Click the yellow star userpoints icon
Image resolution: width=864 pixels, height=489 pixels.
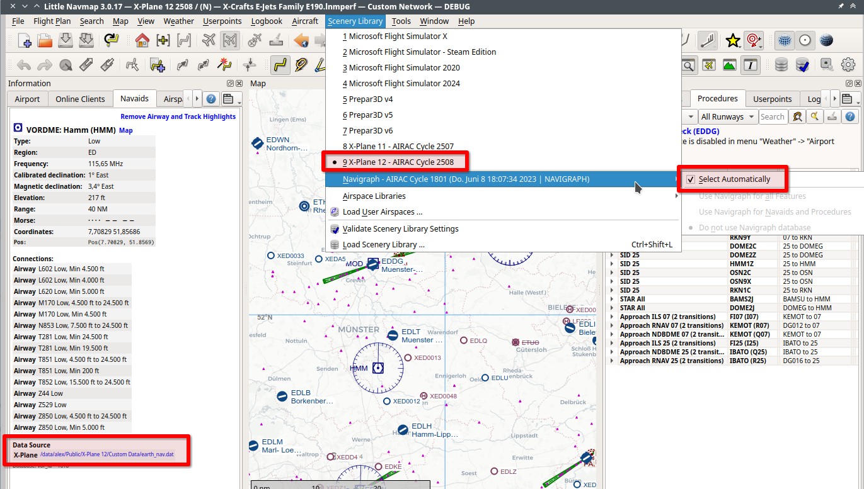(732, 41)
